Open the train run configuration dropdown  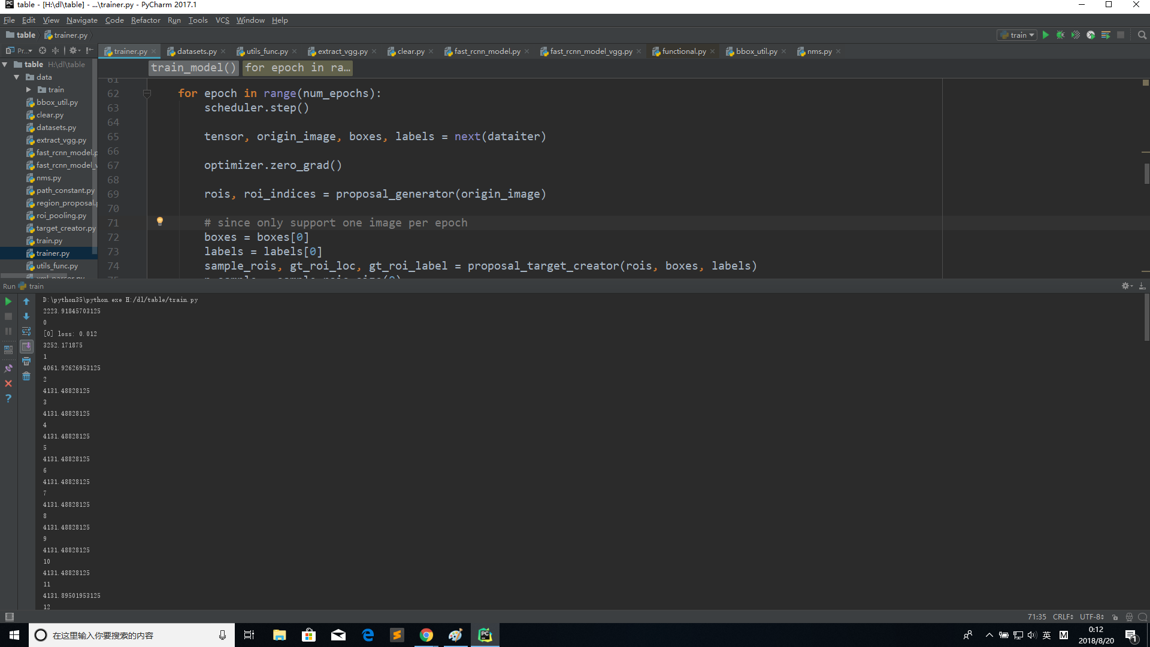[x=1017, y=35]
